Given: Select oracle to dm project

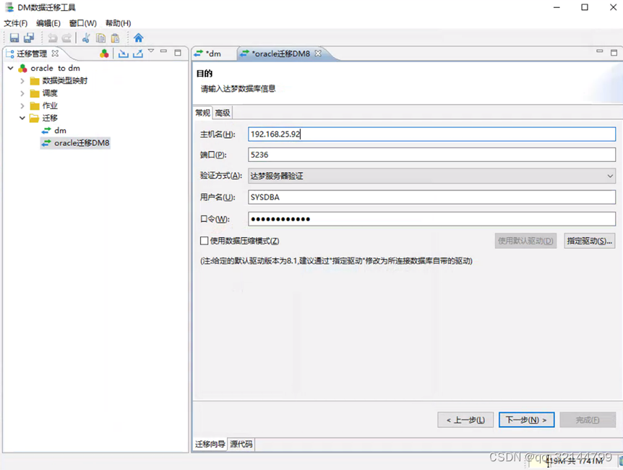Looking at the screenshot, I should (x=55, y=68).
